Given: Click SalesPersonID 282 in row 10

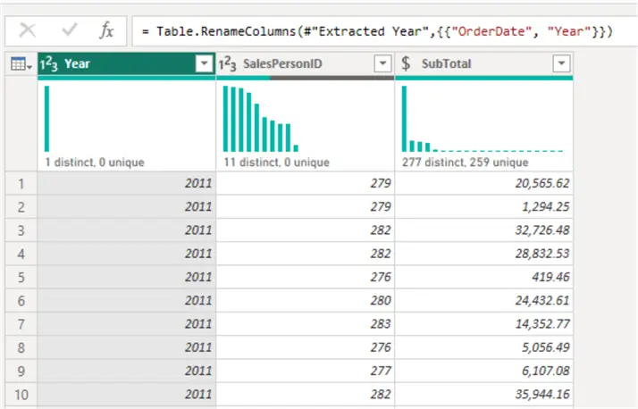Looking at the screenshot, I should coord(306,395).
